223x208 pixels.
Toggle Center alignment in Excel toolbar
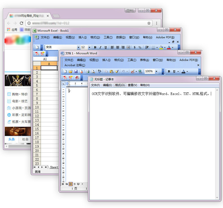118,47
